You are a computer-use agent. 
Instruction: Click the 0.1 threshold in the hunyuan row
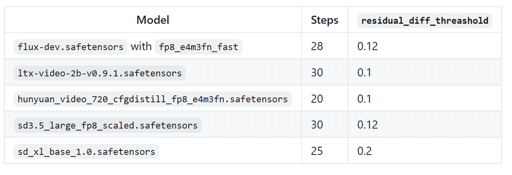pyautogui.click(x=364, y=99)
